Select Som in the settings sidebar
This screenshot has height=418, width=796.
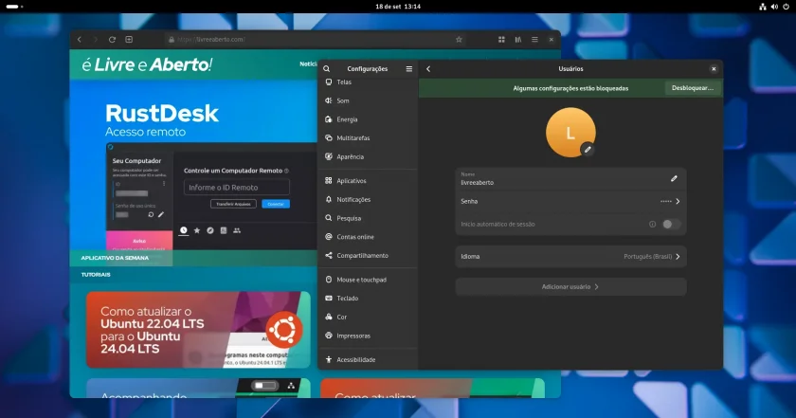pos(368,100)
